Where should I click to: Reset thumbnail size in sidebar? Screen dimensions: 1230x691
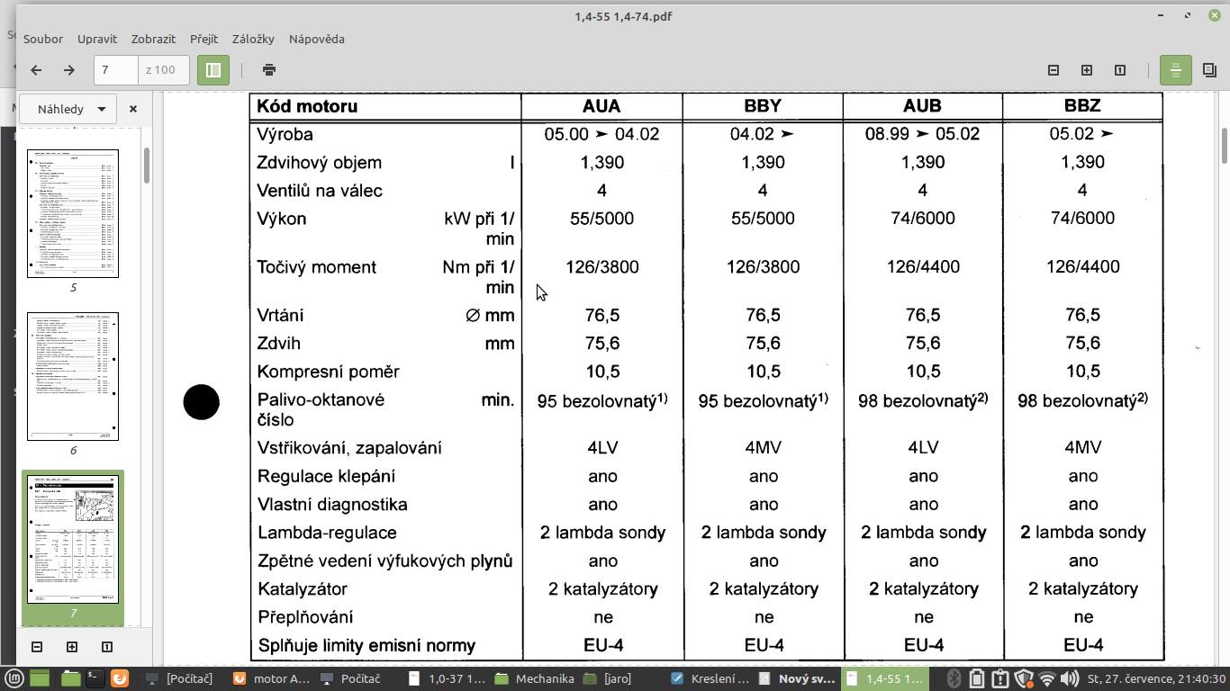point(106,647)
